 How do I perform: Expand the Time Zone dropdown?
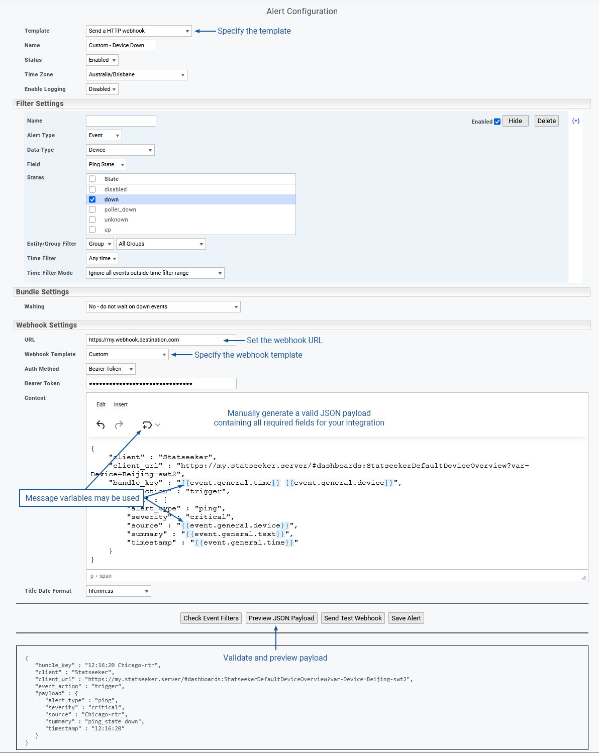tap(137, 75)
